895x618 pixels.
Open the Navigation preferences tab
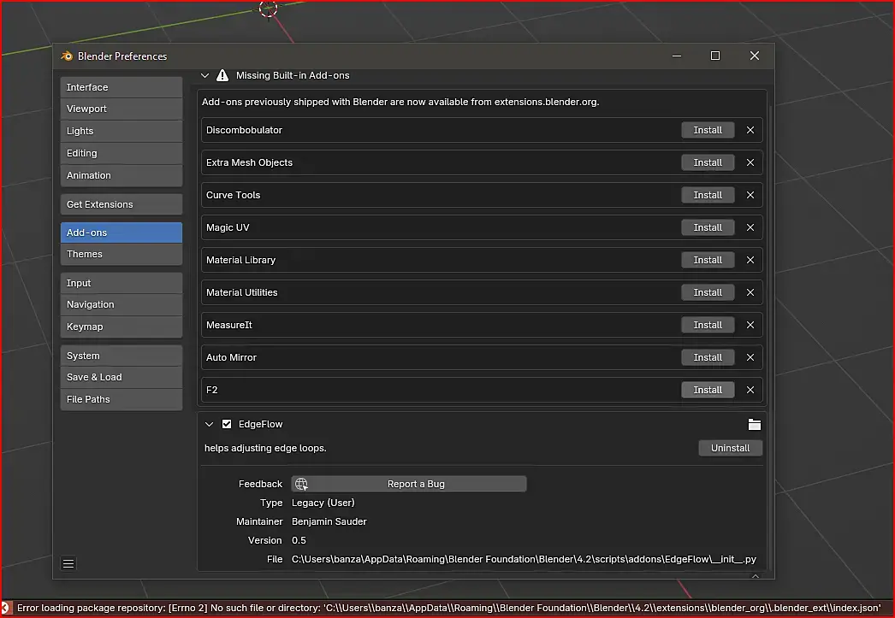[121, 305]
